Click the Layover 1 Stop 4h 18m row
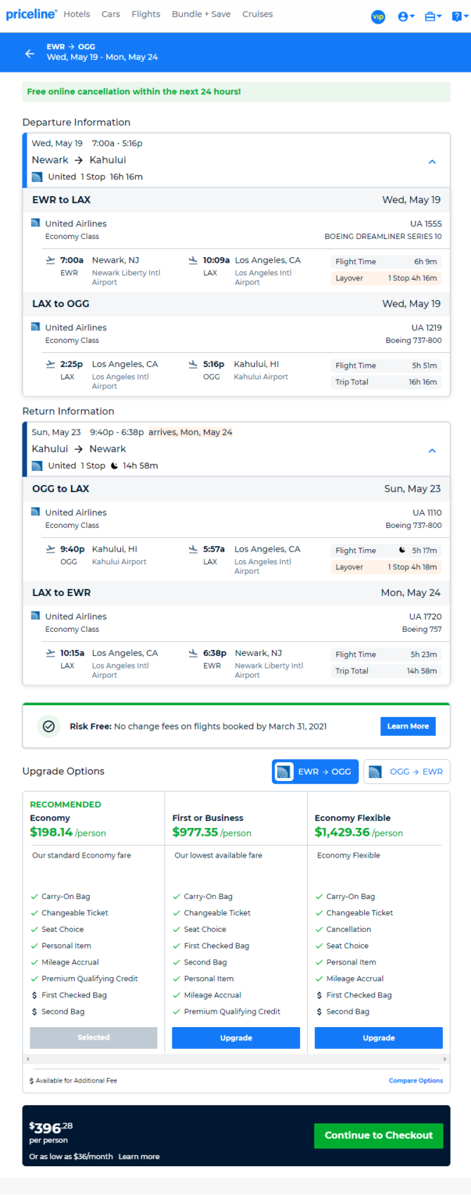This screenshot has height=1195, width=471. (x=386, y=567)
